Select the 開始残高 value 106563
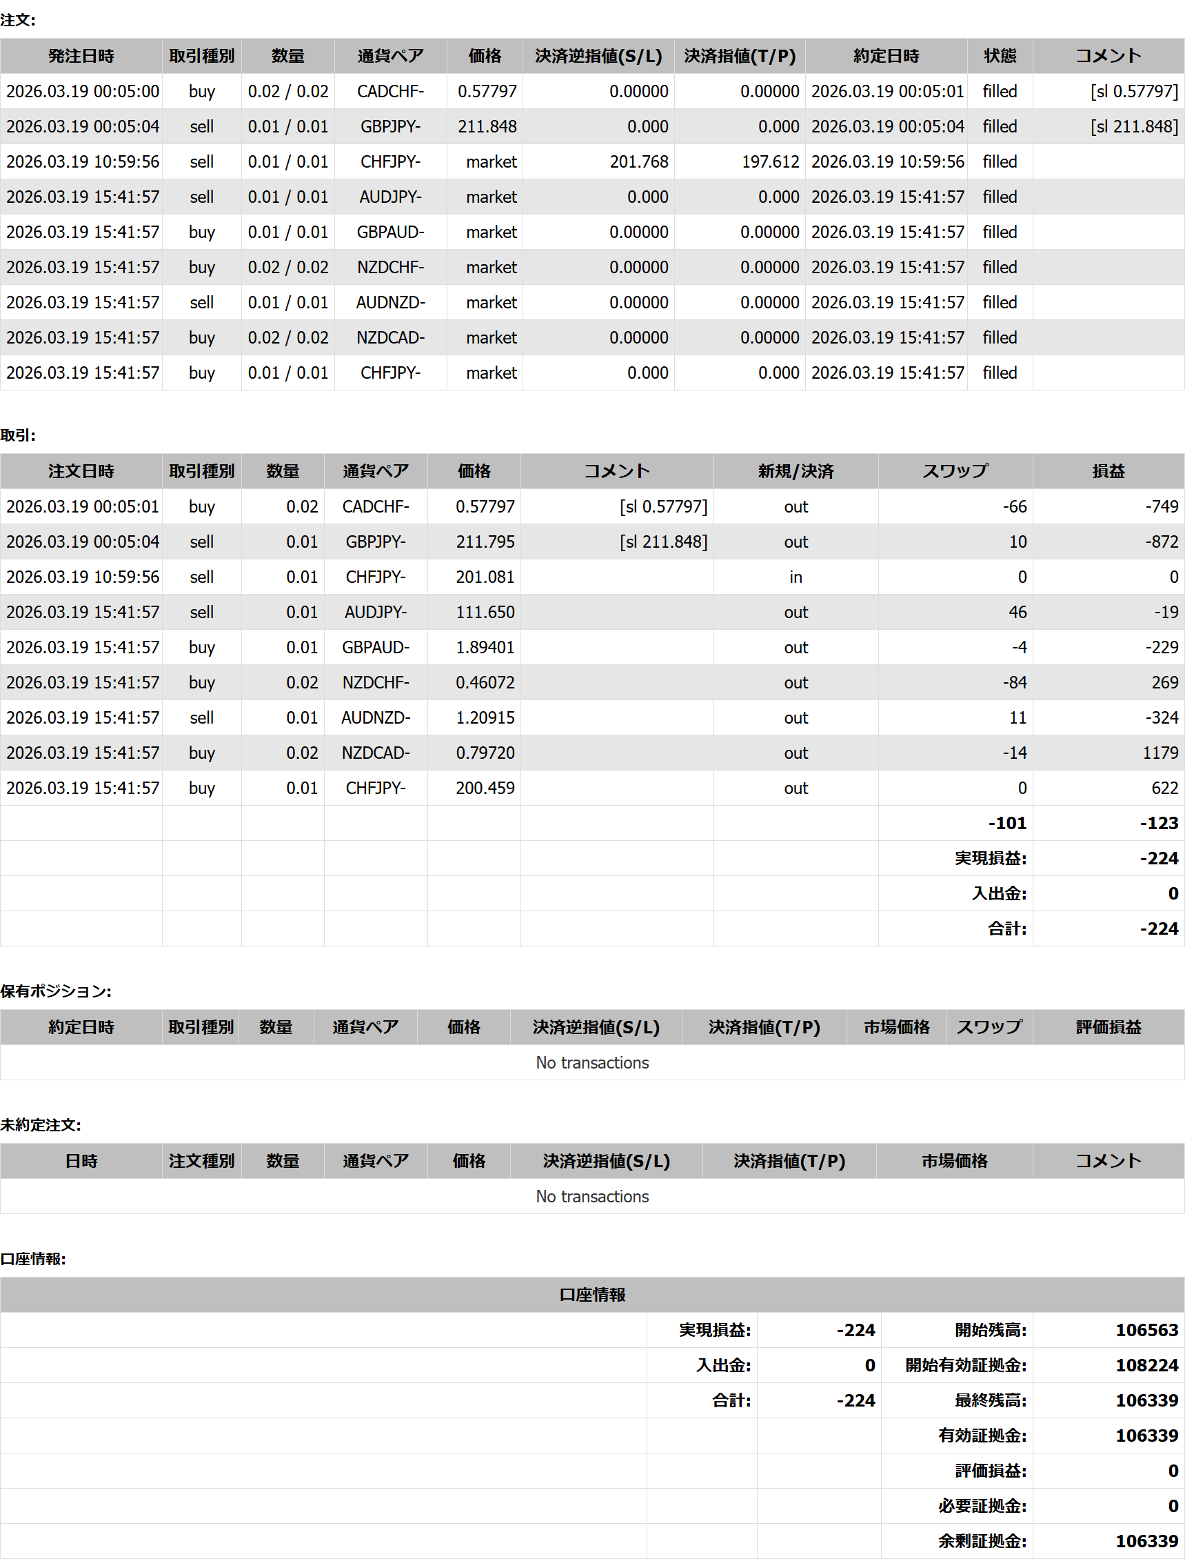This screenshot has width=1185, height=1559. click(x=1146, y=1329)
